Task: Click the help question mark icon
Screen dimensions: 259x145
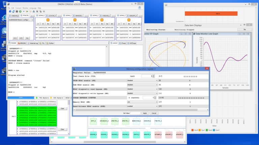Action: pyautogui.click(x=140, y=8)
